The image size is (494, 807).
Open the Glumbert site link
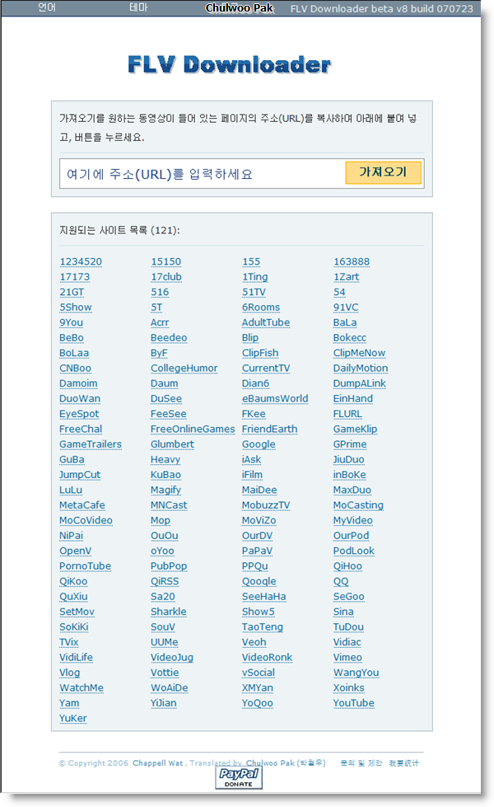[x=172, y=444]
